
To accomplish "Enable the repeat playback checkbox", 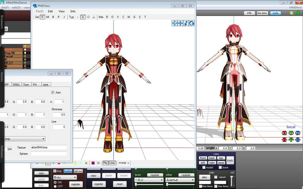I will (216, 177).
